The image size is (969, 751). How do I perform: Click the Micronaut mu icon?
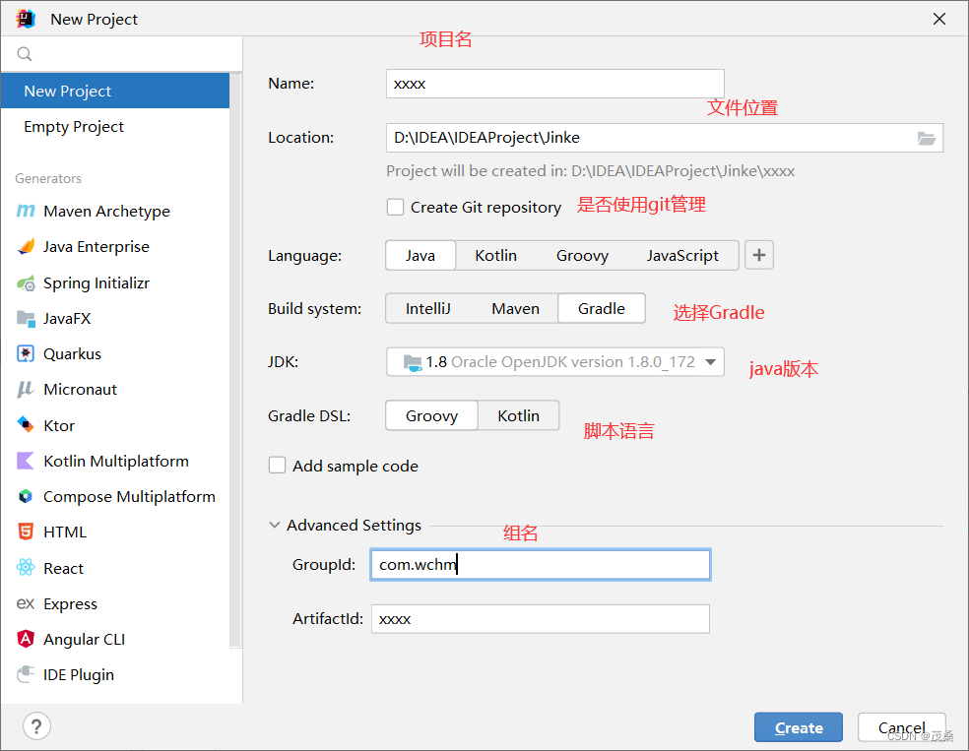click(26, 389)
